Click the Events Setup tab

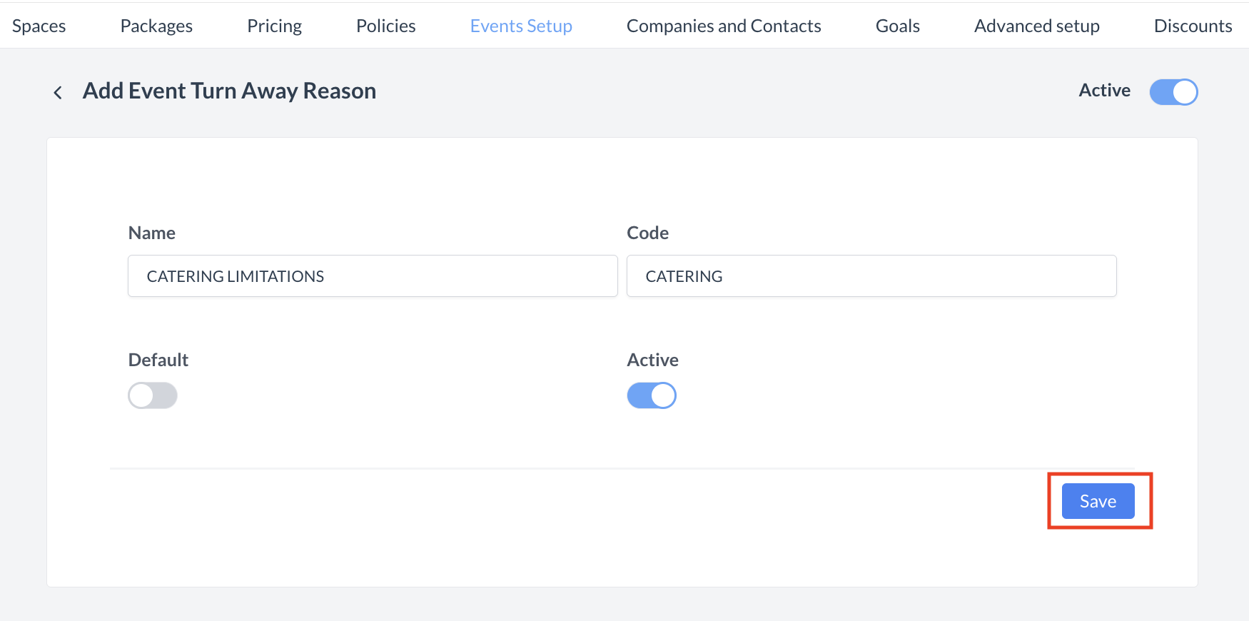(x=521, y=26)
